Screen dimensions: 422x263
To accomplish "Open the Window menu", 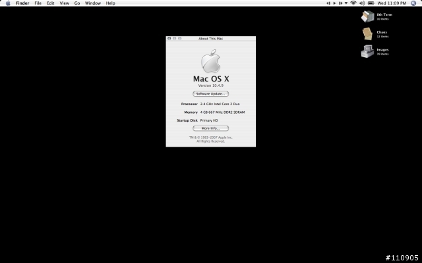I will click(x=93, y=3).
